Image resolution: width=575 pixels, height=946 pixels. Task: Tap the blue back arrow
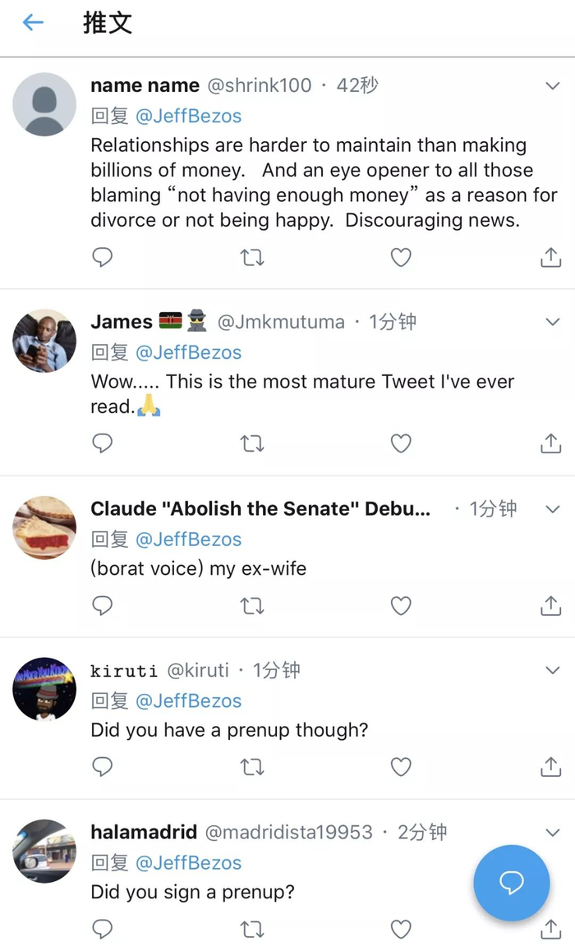[33, 23]
